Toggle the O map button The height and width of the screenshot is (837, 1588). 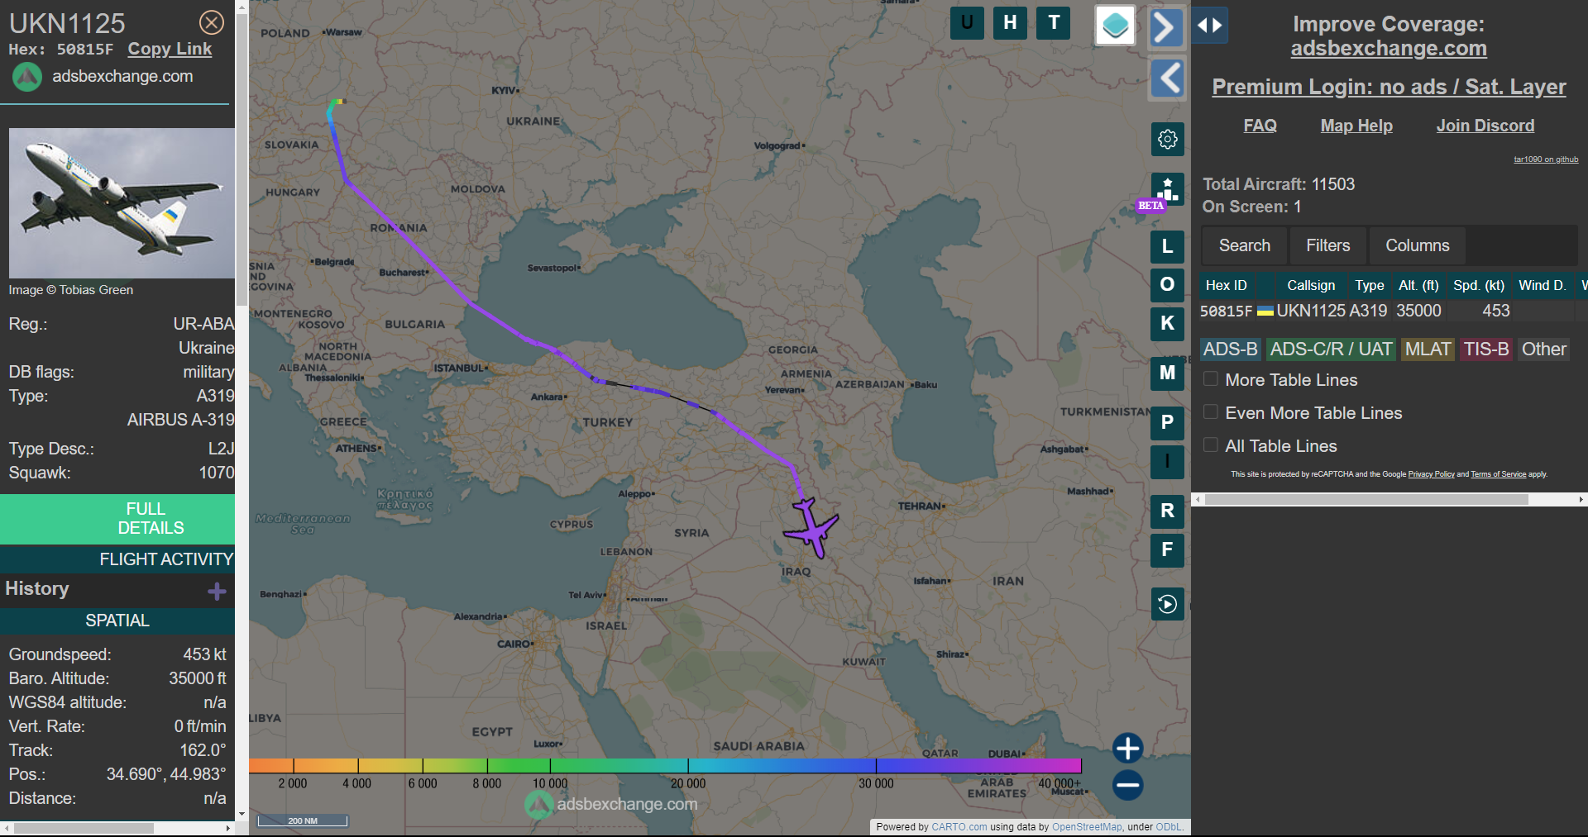[x=1167, y=285]
